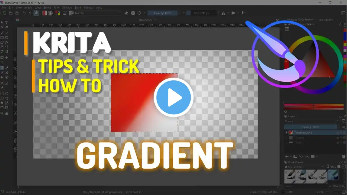This screenshot has width=347, height=195.
Task: Select the Text tool in the toolbox
Action: tap(7, 22)
